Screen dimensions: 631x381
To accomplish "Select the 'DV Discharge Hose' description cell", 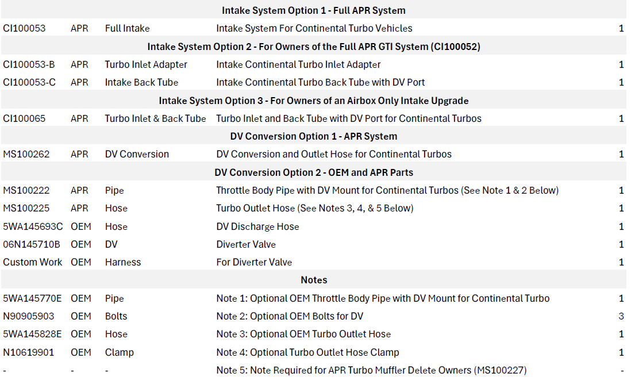I will point(257,226).
